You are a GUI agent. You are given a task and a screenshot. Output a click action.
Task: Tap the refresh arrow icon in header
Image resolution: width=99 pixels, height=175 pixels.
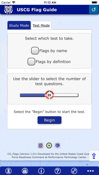tap(94, 10)
